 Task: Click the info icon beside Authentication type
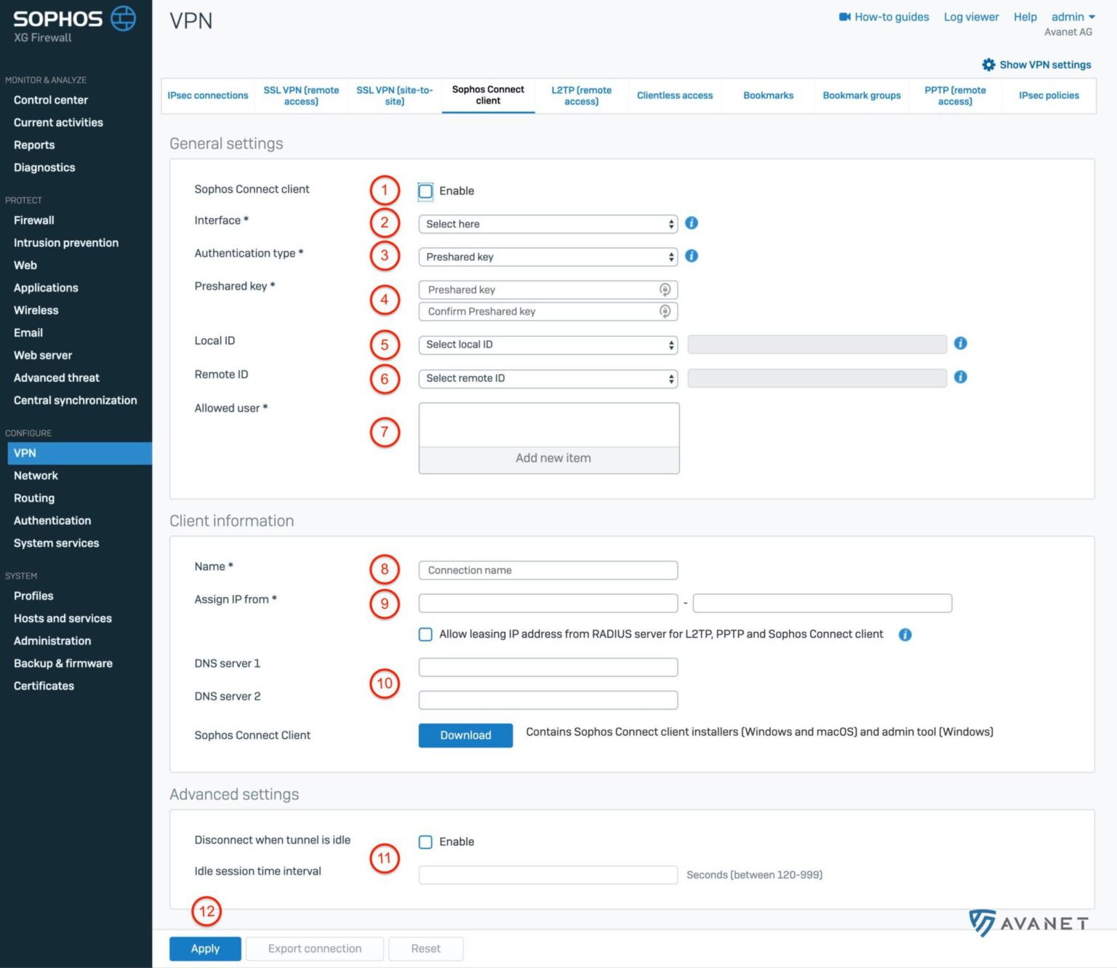(x=691, y=256)
